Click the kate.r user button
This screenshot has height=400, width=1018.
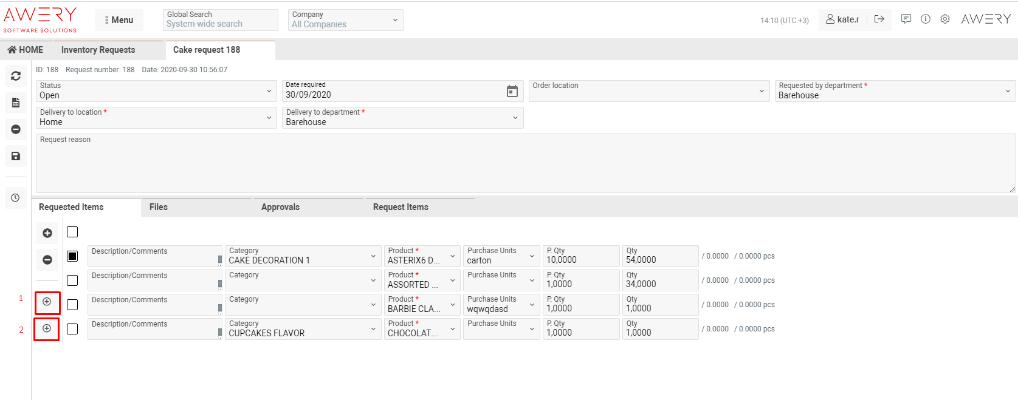842,19
